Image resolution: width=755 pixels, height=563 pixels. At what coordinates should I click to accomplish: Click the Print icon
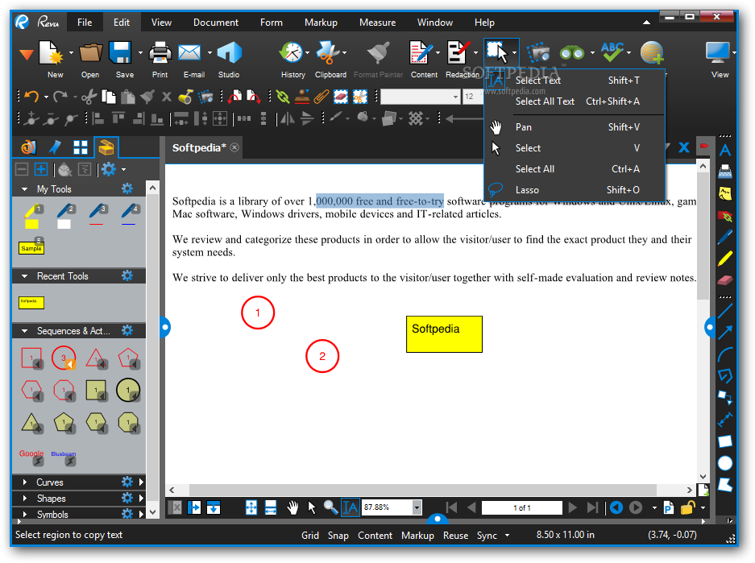(160, 53)
